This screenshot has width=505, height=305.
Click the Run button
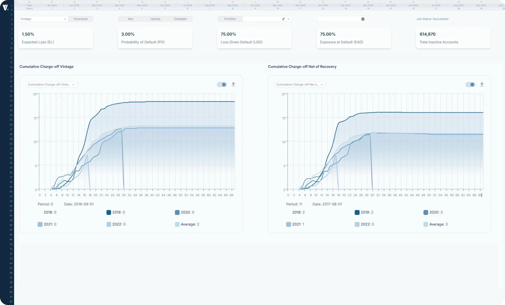tap(131, 19)
